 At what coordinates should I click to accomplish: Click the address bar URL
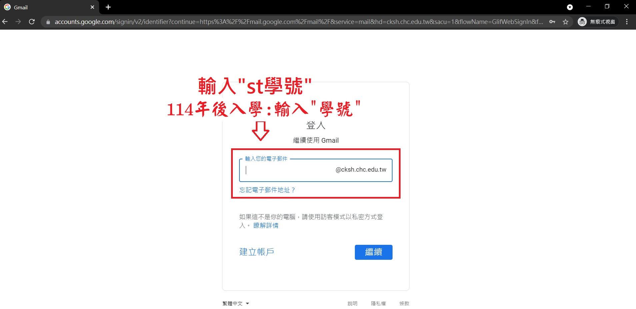pyautogui.click(x=299, y=22)
